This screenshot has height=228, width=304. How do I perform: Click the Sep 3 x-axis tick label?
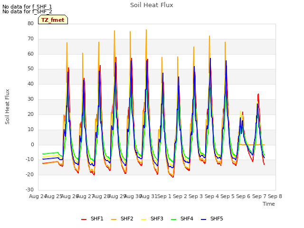click(196, 196)
